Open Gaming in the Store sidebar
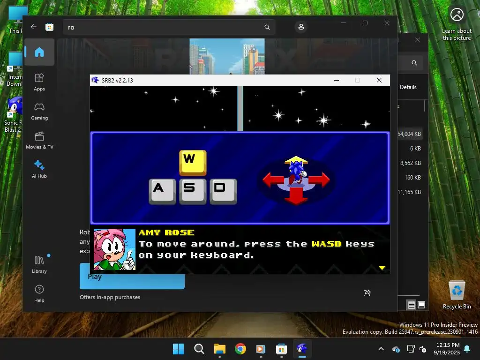The height and width of the screenshot is (360, 480). pyautogui.click(x=39, y=111)
